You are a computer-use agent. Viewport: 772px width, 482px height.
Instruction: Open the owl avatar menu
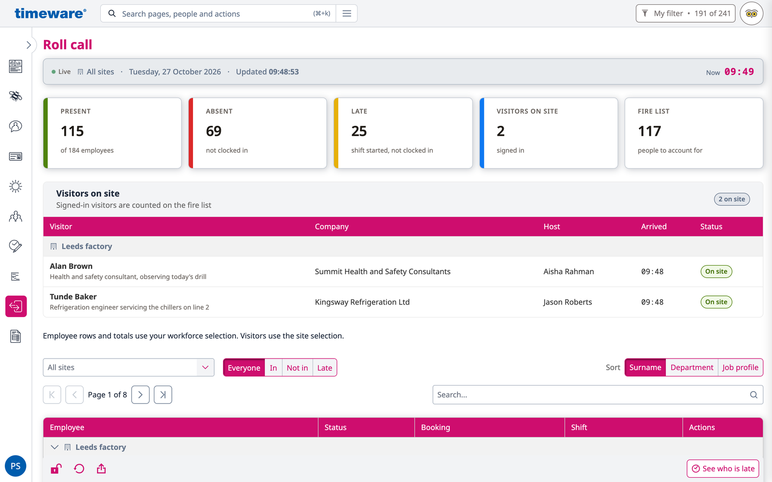pos(751,13)
